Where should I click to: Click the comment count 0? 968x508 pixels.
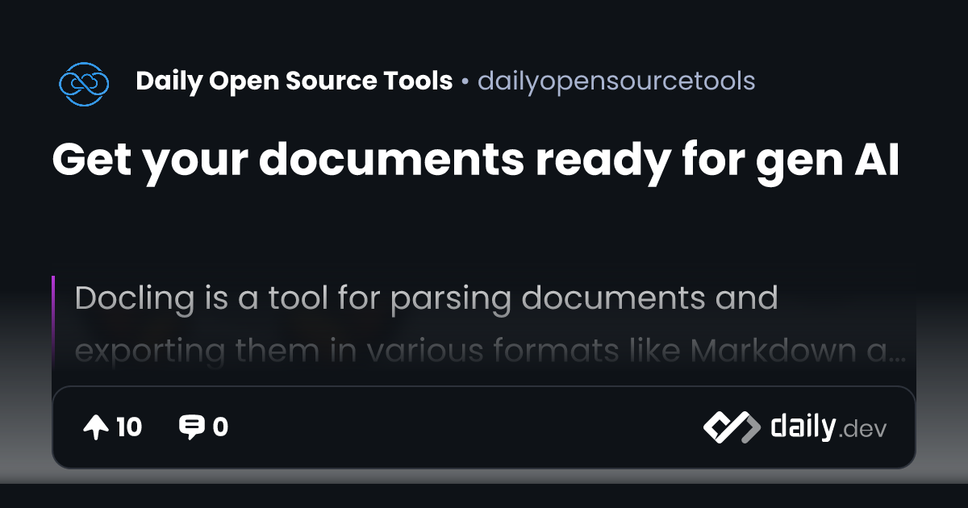point(220,427)
